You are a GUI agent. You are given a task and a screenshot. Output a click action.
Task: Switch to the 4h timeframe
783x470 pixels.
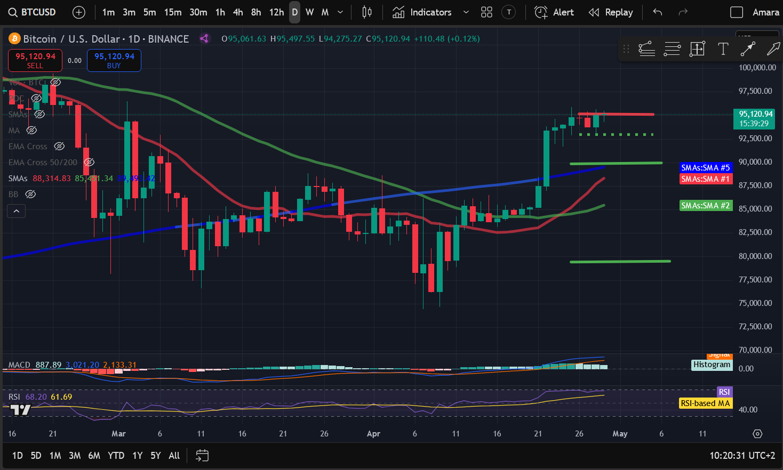click(238, 12)
